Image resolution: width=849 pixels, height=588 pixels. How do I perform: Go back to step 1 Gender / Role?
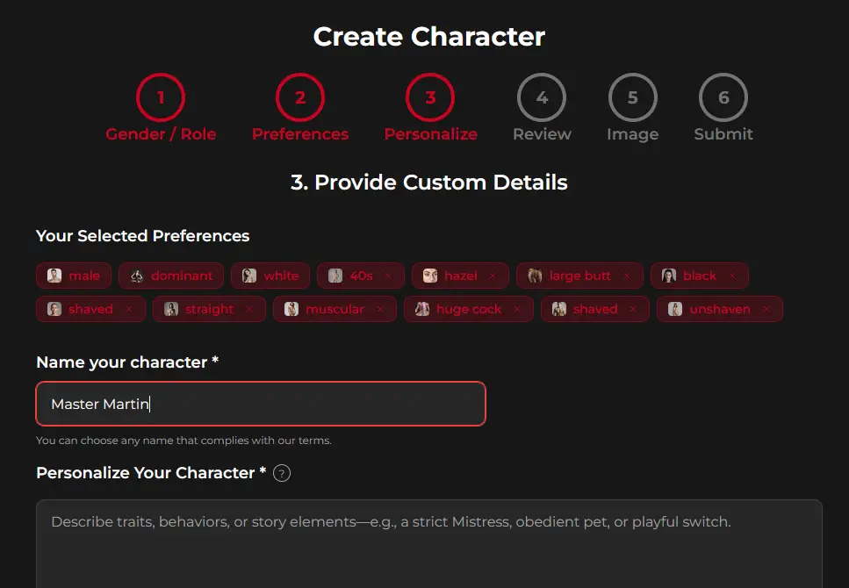(x=161, y=98)
